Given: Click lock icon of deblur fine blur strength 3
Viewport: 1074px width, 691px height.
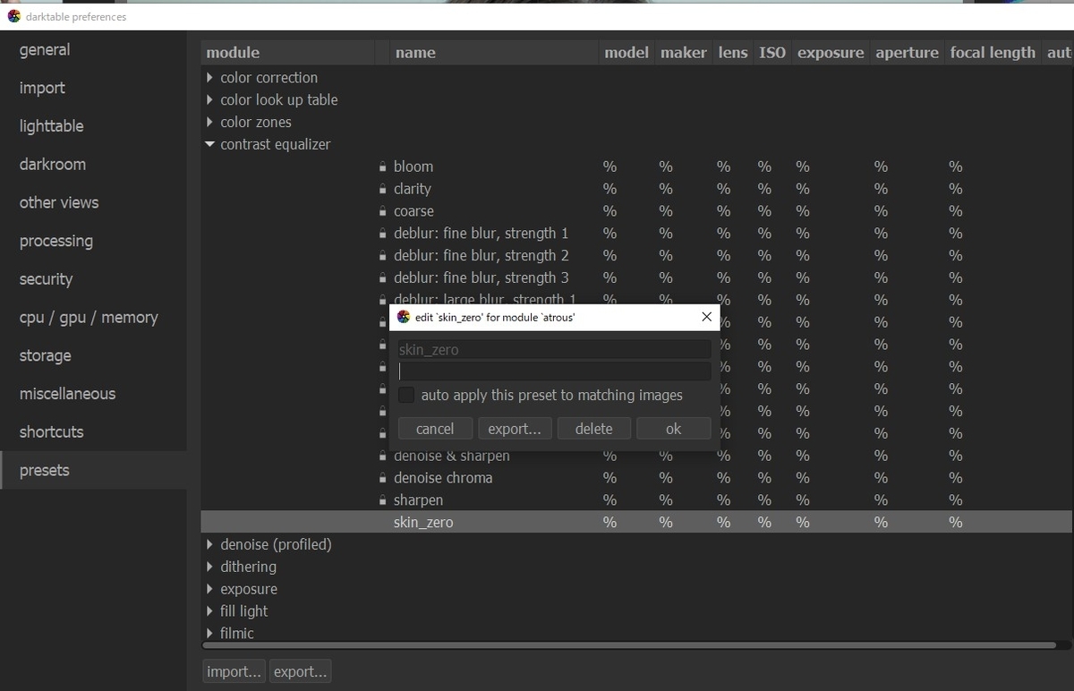Looking at the screenshot, I should pos(382,278).
